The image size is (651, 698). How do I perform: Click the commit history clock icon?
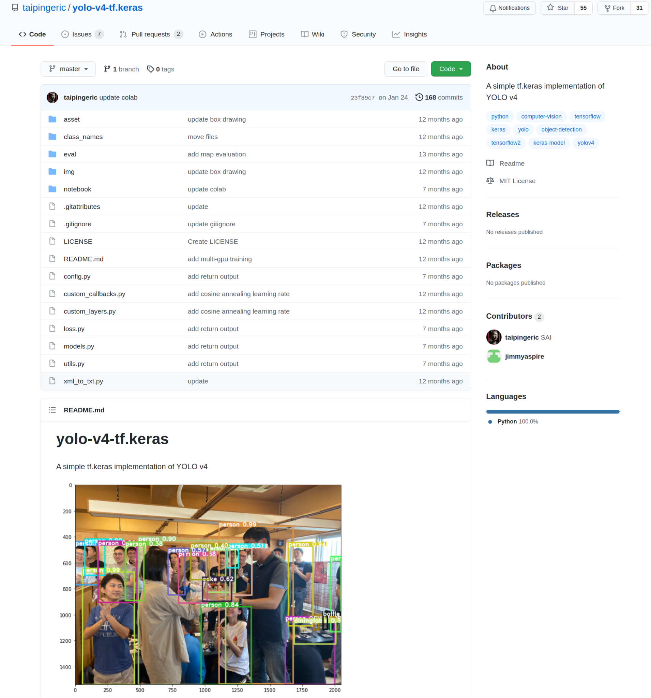click(419, 97)
